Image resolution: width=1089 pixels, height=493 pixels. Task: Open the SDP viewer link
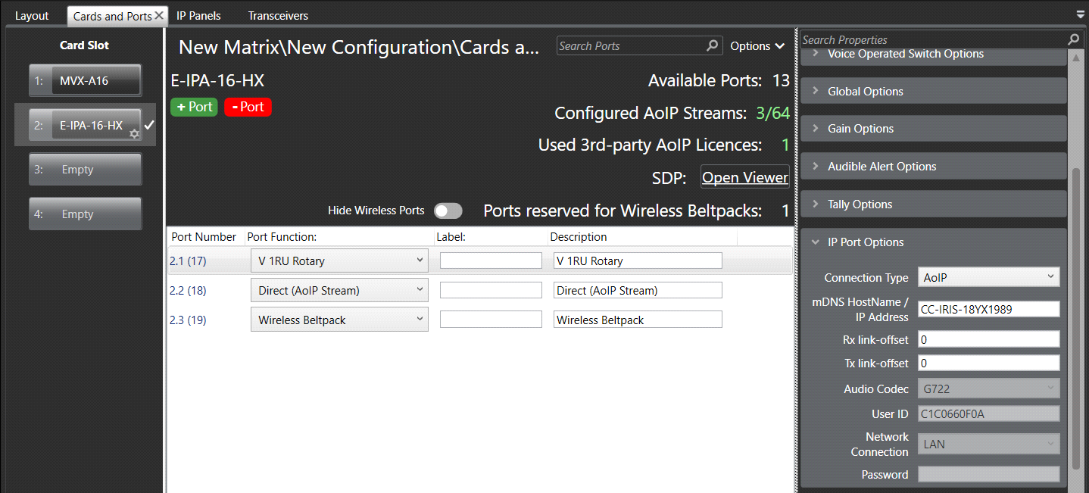pos(744,177)
